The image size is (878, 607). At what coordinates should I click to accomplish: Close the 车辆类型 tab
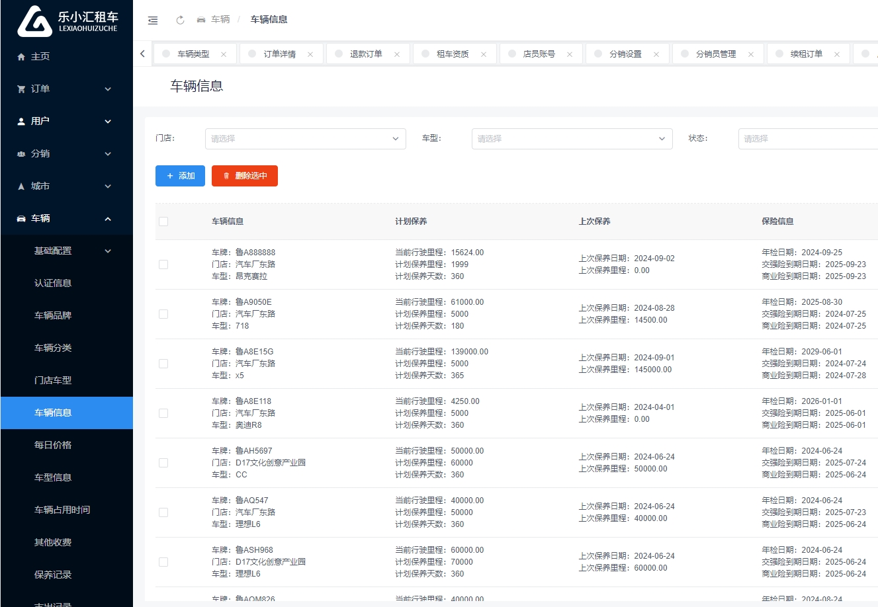[224, 54]
